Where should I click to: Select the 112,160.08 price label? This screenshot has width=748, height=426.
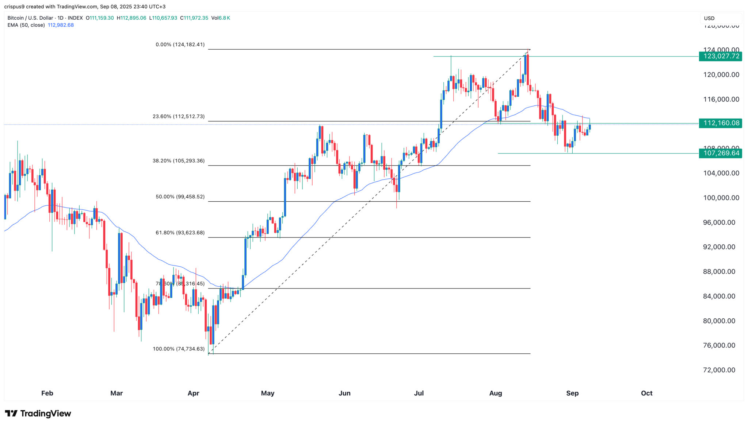[x=720, y=123]
